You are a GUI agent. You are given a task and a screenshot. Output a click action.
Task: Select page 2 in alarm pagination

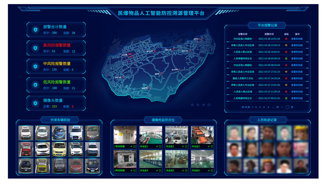pos(260,107)
